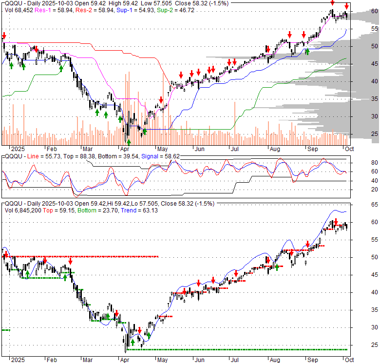The height and width of the screenshot is (363, 380).
Task: Click the Res-1 = 58.94 legend label
Action: click(54, 10)
